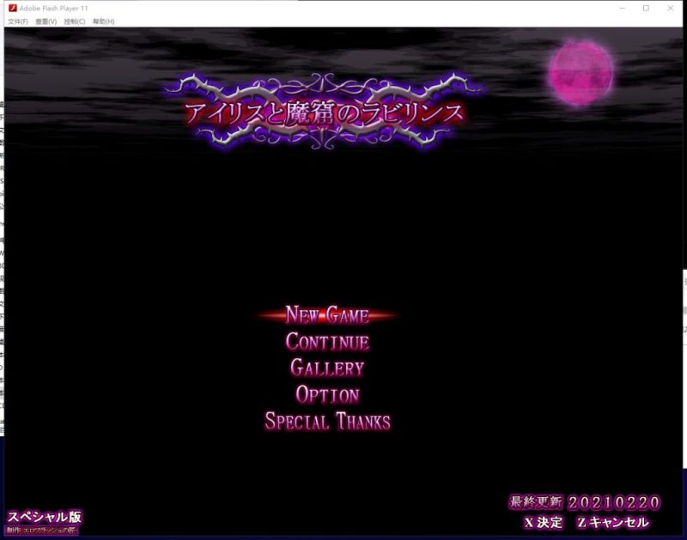Open the 帮助(H) help menu

pyautogui.click(x=103, y=21)
